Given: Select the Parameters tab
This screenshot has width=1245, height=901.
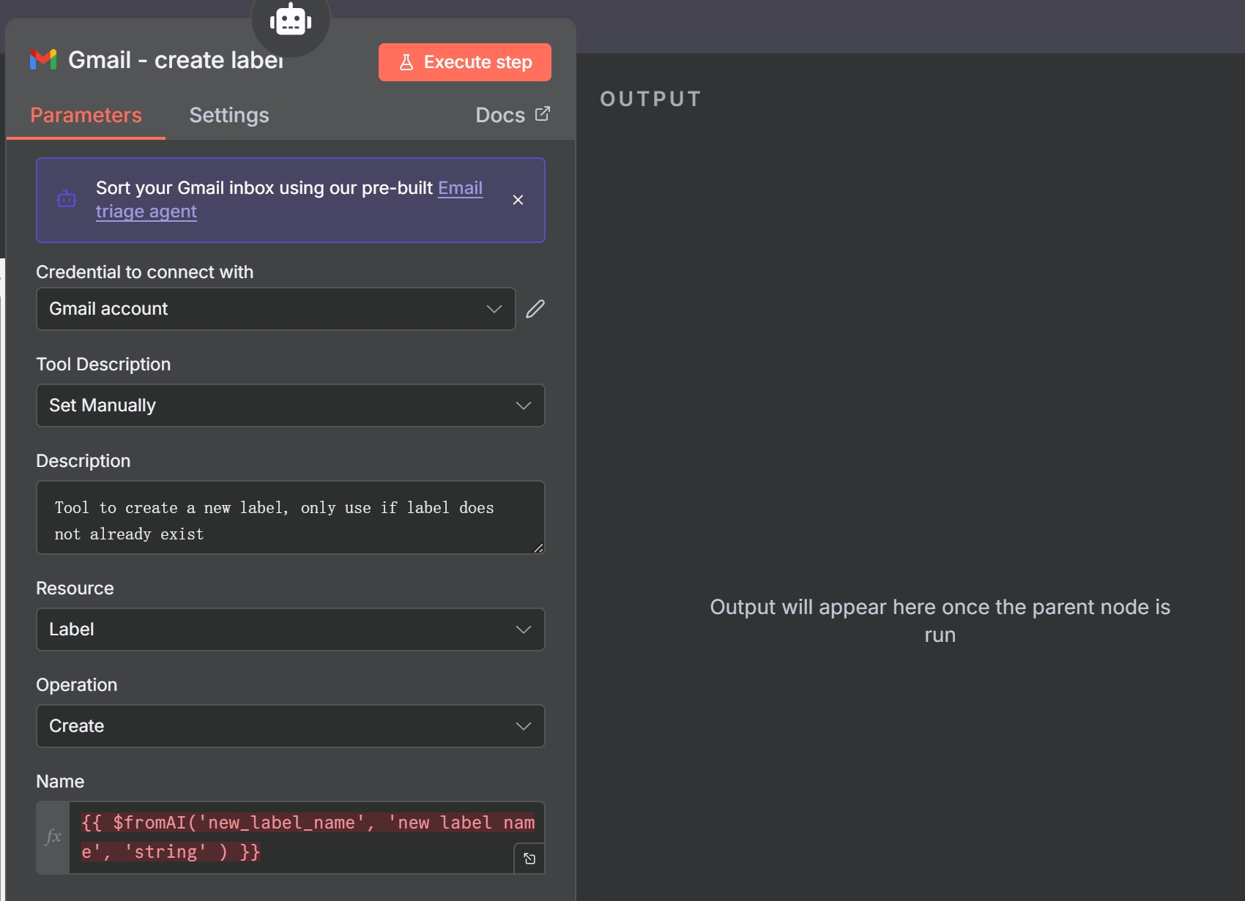Looking at the screenshot, I should tap(86, 115).
